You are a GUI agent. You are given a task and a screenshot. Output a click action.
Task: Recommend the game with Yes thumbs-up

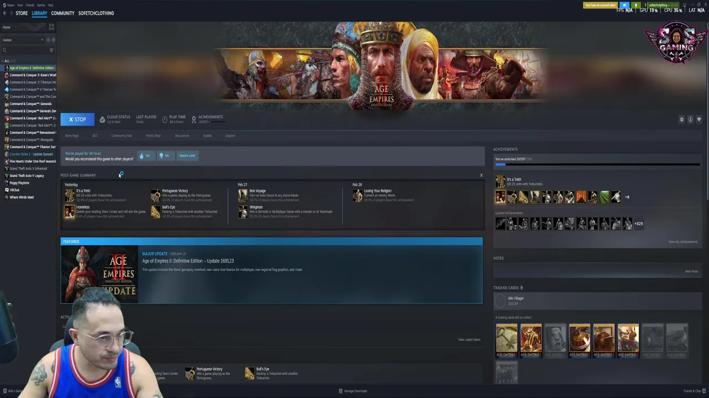click(x=145, y=156)
